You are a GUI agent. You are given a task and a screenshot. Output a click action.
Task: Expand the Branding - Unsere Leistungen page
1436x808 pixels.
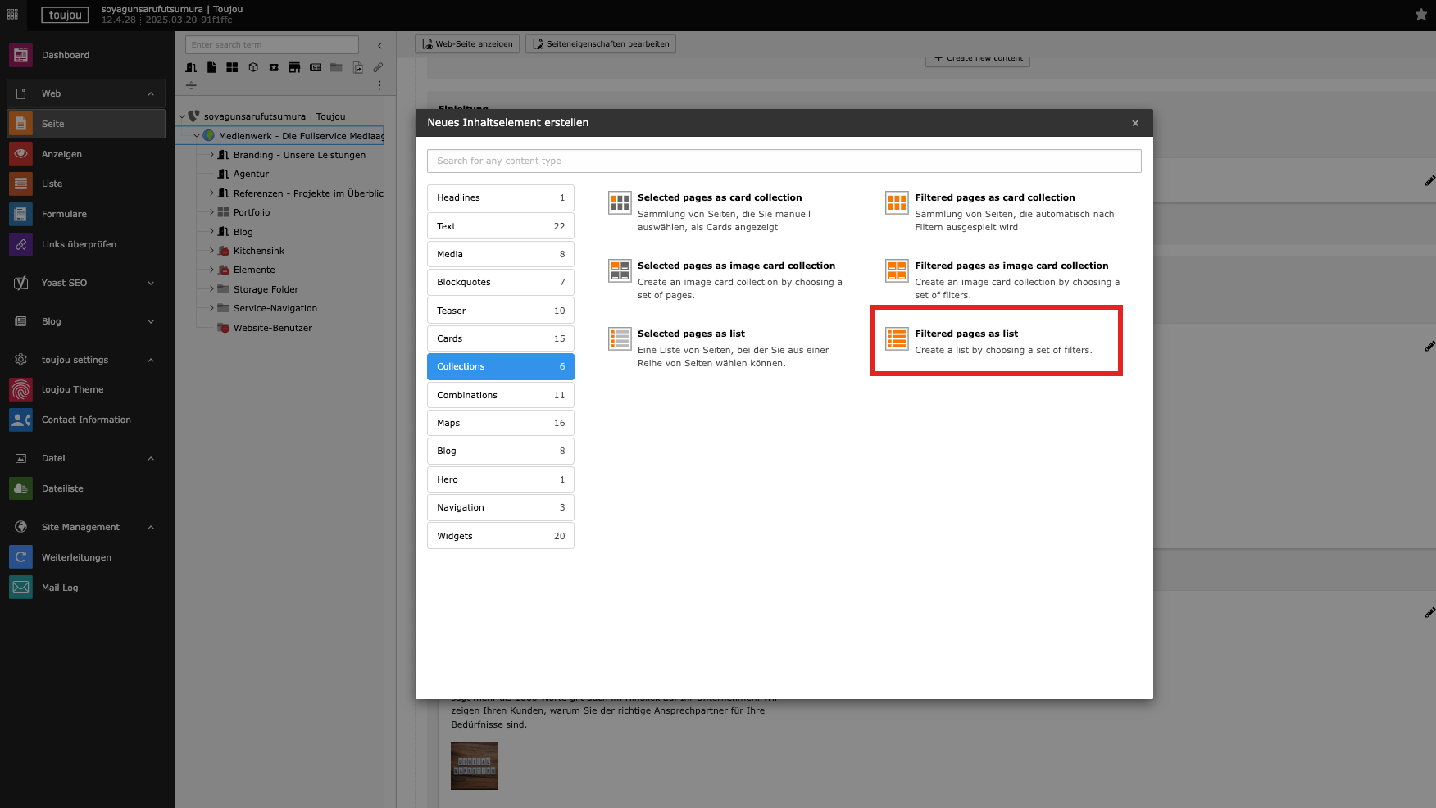[211, 155]
